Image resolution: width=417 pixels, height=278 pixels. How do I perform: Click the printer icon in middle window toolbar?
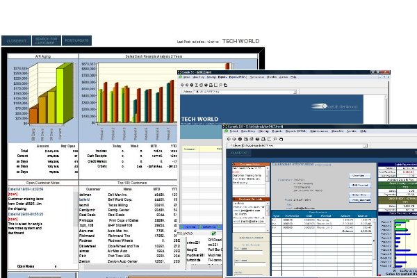pos(211,85)
